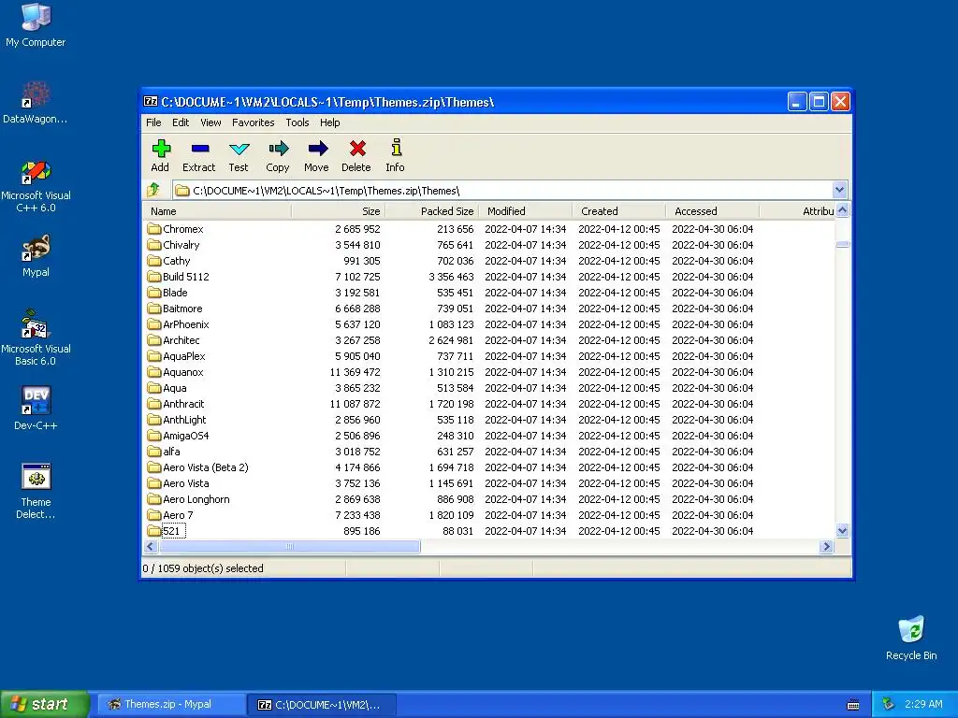Click the objects selected status text

(x=203, y=568)
